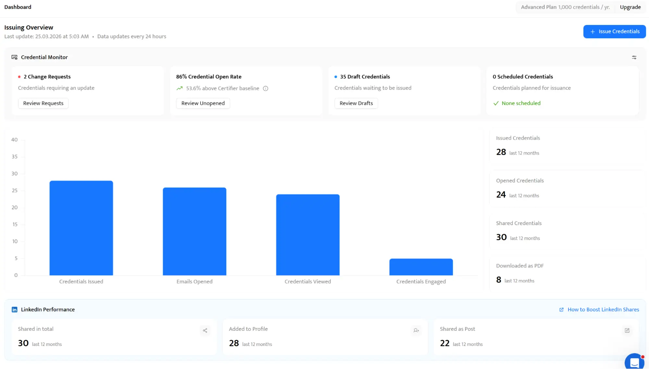Click the Credentials Issued bar
649x369 pixels.
81,228
